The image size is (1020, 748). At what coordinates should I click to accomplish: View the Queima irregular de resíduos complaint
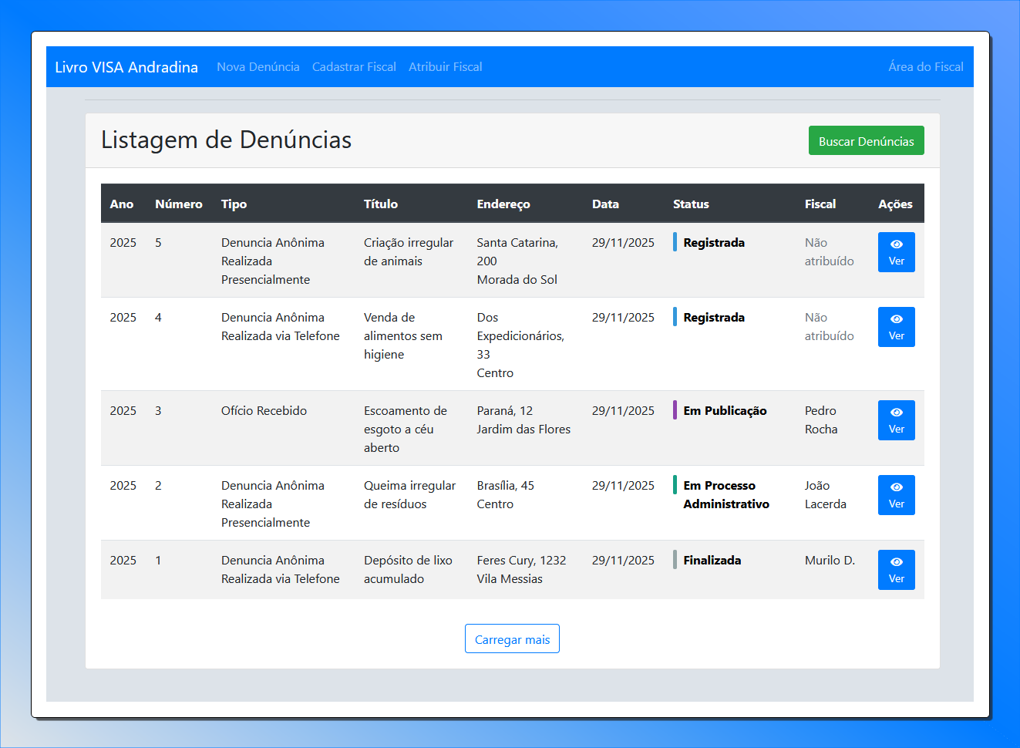pyautogui.click(x=896, y=495)
